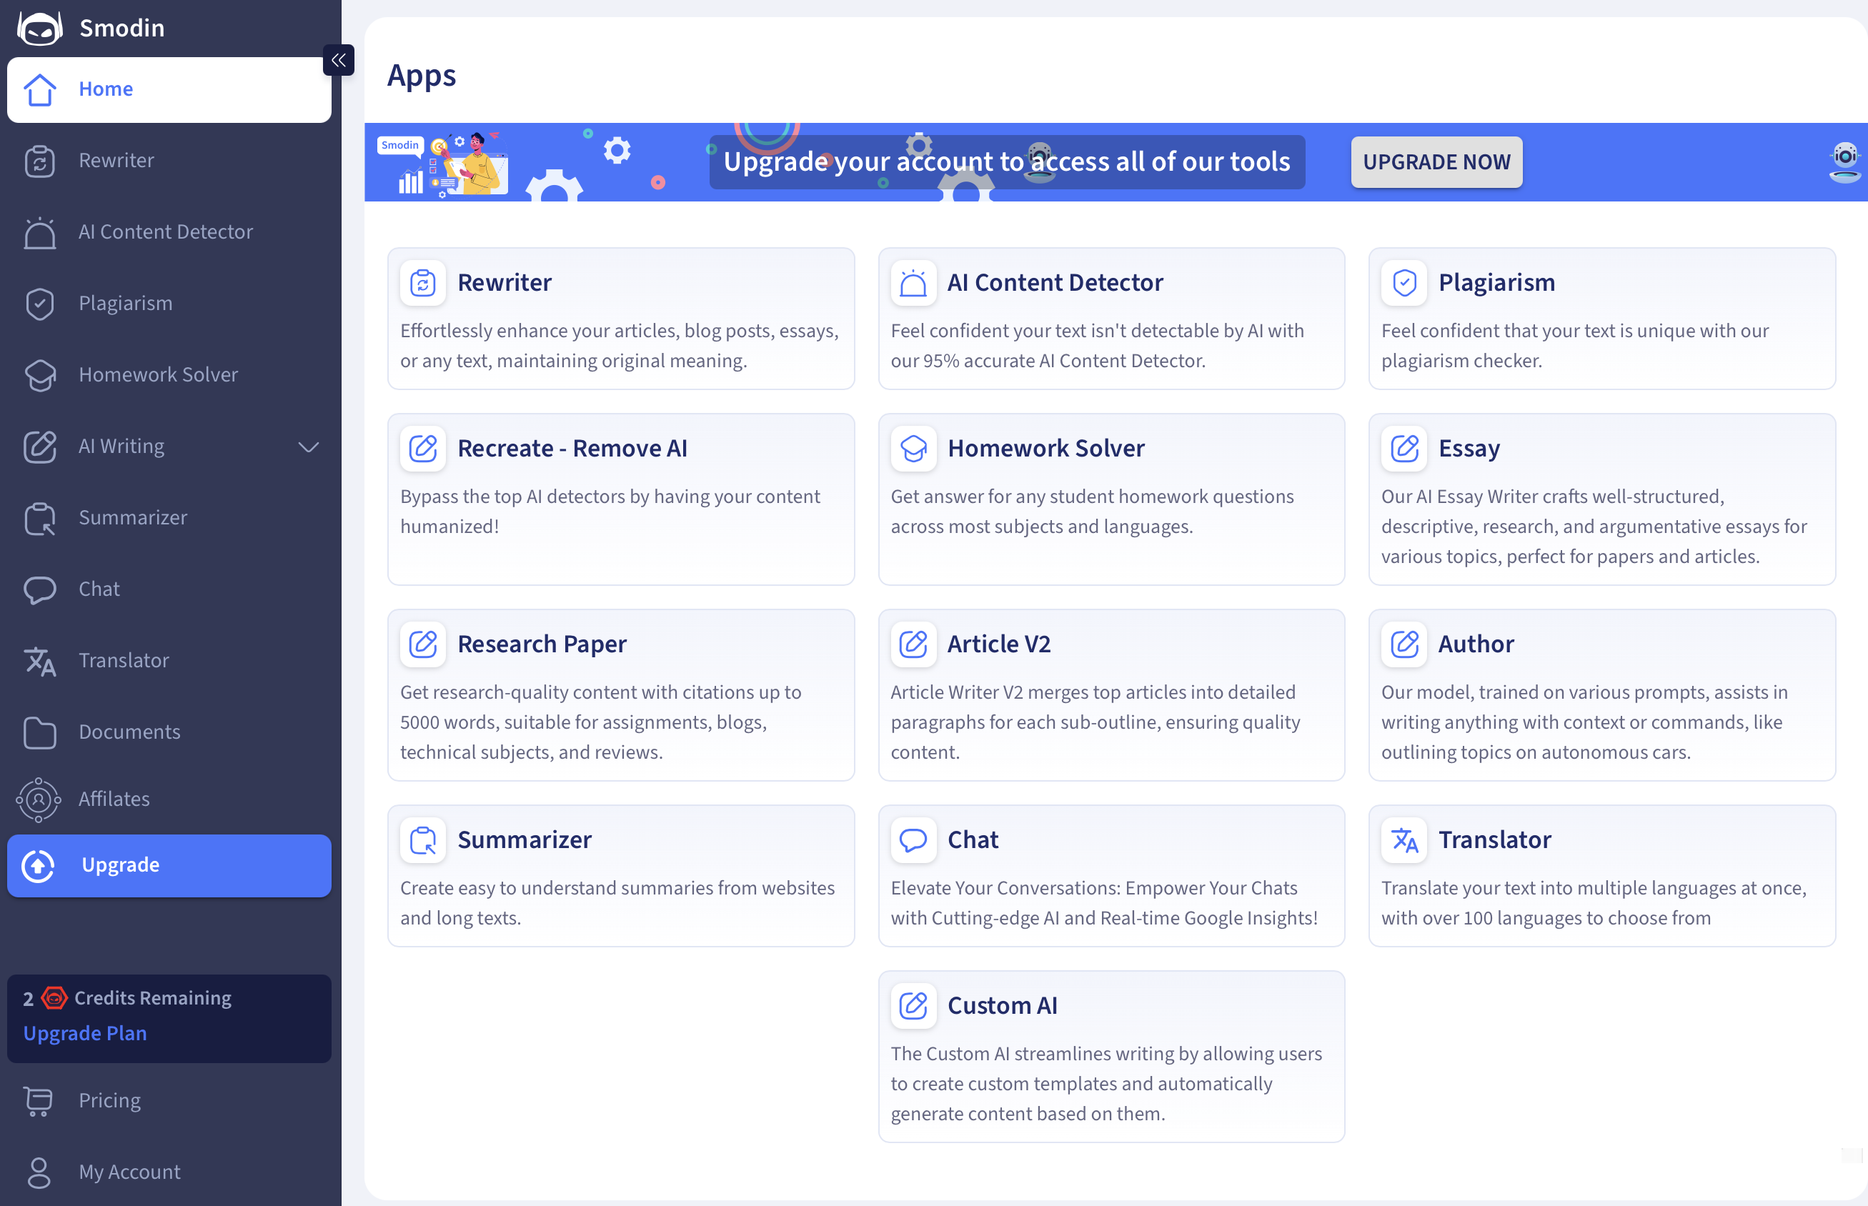Screen dimensions: 1868x1206
Task: Open Pricing from sidebar menu
Action: 109,1100
